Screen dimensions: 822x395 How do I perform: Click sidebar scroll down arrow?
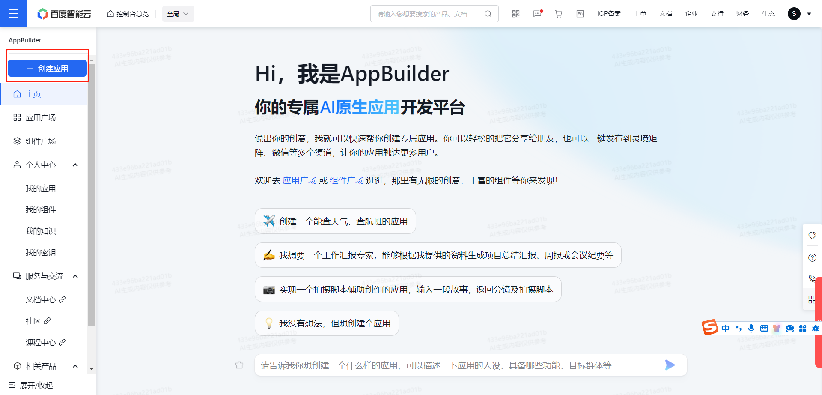tap(92, 369)
